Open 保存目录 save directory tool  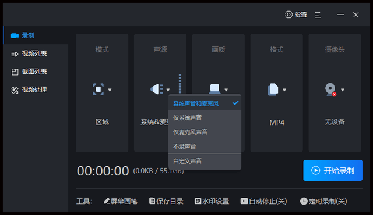166,201
